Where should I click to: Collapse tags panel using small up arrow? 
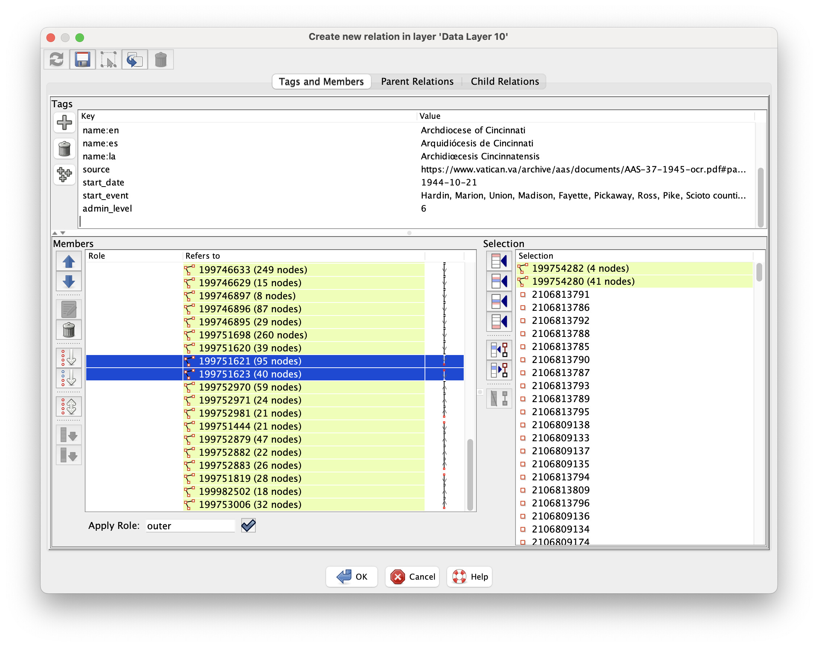point(55,233)
